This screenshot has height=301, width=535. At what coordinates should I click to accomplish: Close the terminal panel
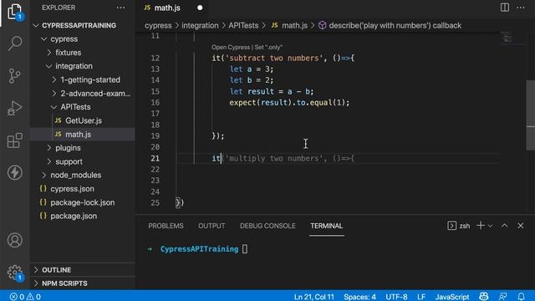click(x=520, y=226)
